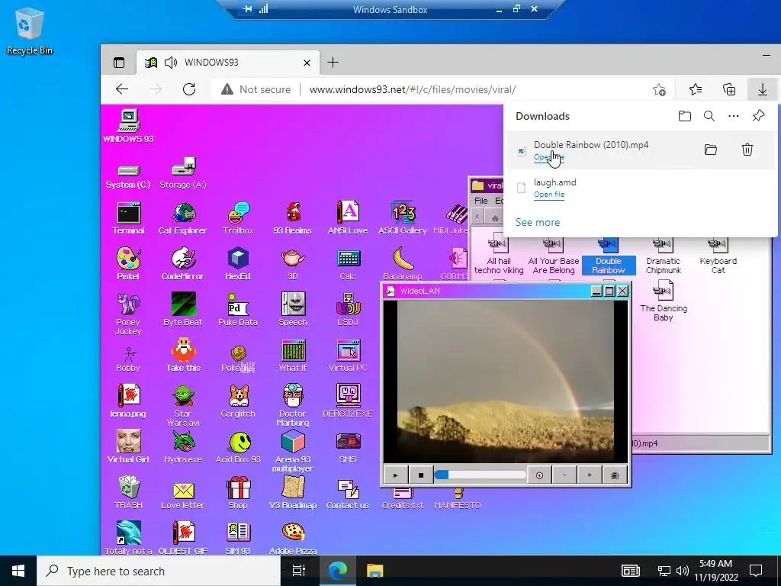
Task: Launch Cat Explorer icon
Action: (183, 218)
